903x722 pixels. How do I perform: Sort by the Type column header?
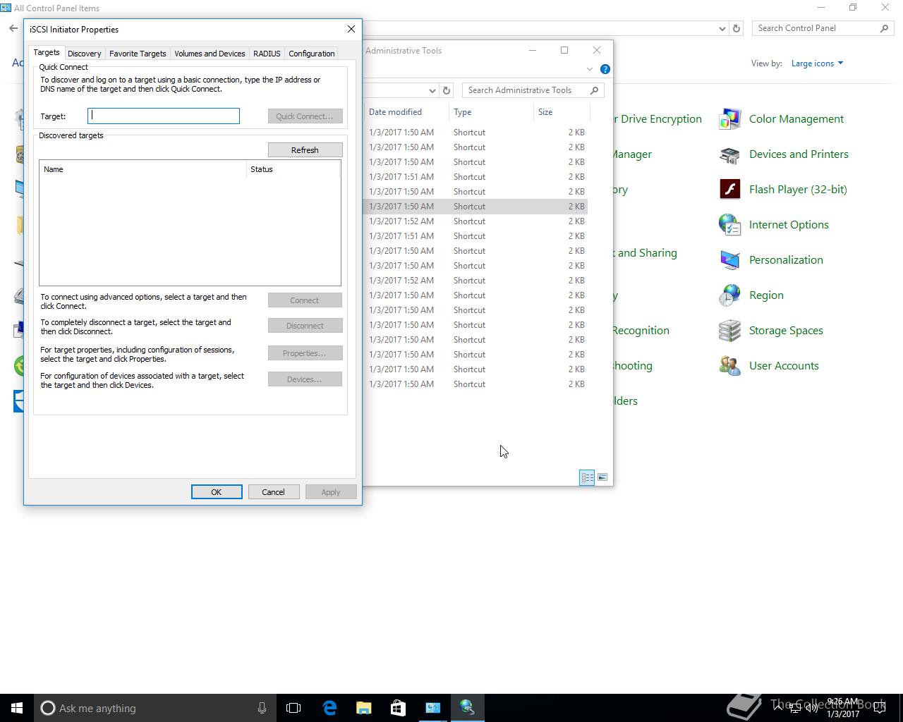(x=491, y=112)
